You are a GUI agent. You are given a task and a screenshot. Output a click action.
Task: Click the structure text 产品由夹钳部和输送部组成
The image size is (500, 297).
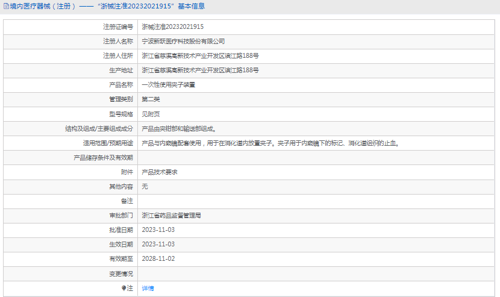(x=179, y=129)
